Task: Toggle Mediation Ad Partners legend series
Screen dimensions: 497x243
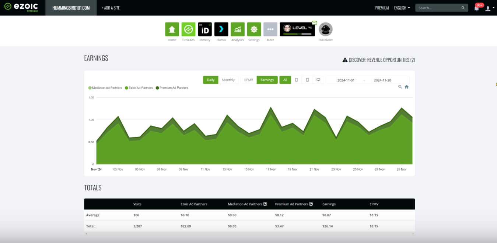Action: [105, 88]
